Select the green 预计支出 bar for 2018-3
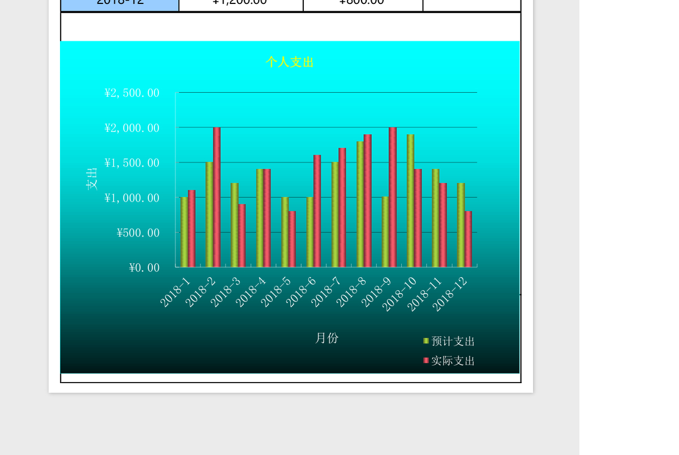The image size is (679, 455). point(235,225)
